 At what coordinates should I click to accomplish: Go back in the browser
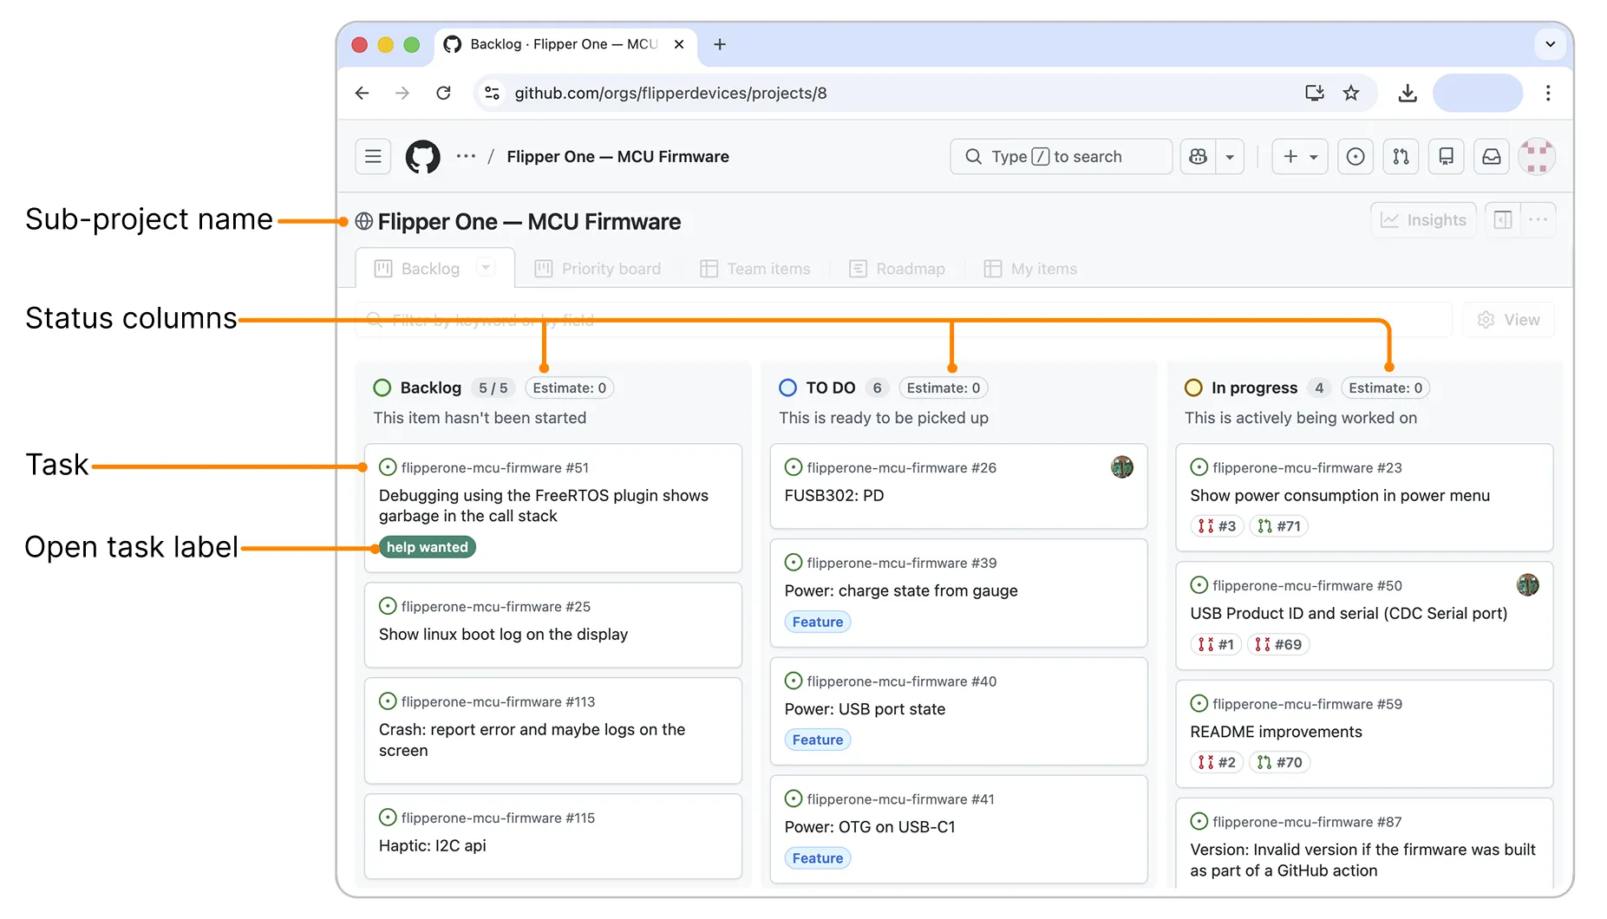[x=363, y=93]
